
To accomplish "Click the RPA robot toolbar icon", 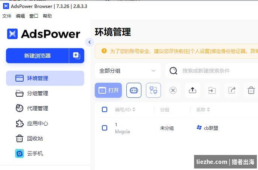I will click(x=134, y=90).
